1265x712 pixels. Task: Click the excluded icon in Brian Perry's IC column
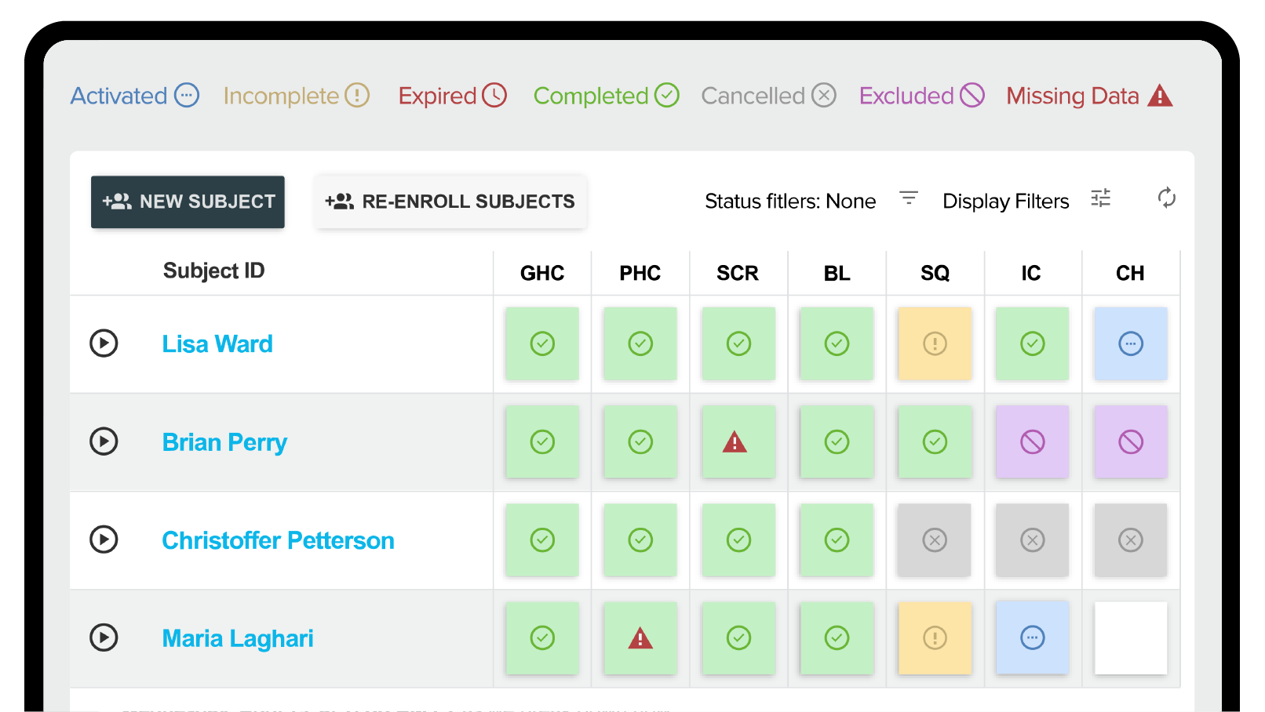point(1032,441)
